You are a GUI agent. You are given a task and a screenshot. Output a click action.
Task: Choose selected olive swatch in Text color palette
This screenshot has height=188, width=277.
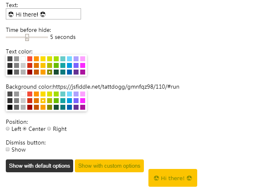(x=50, y=72)
